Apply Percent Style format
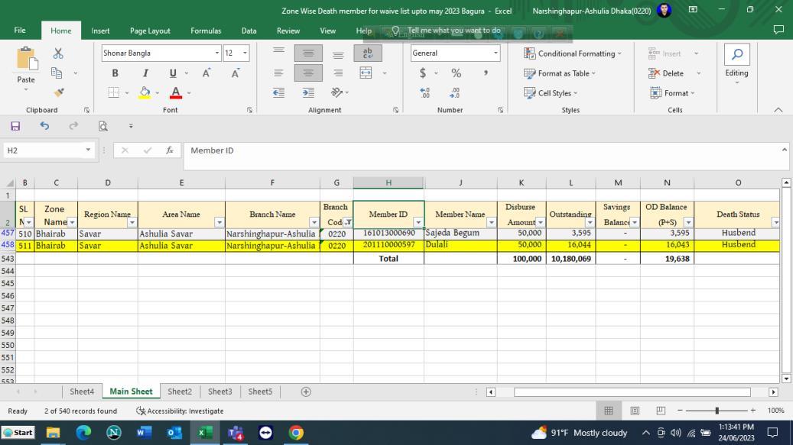793x445 pixels. 457,73
